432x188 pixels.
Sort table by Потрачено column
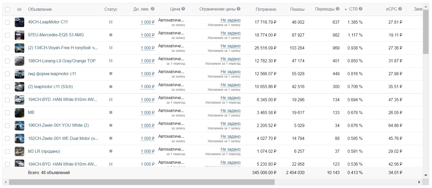click(x=266, y=9)
